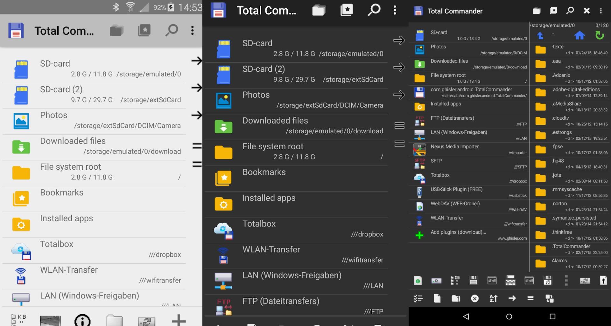Open SFTP plugin entry
This screenshot has width=611, height=326.
point(469,164)
